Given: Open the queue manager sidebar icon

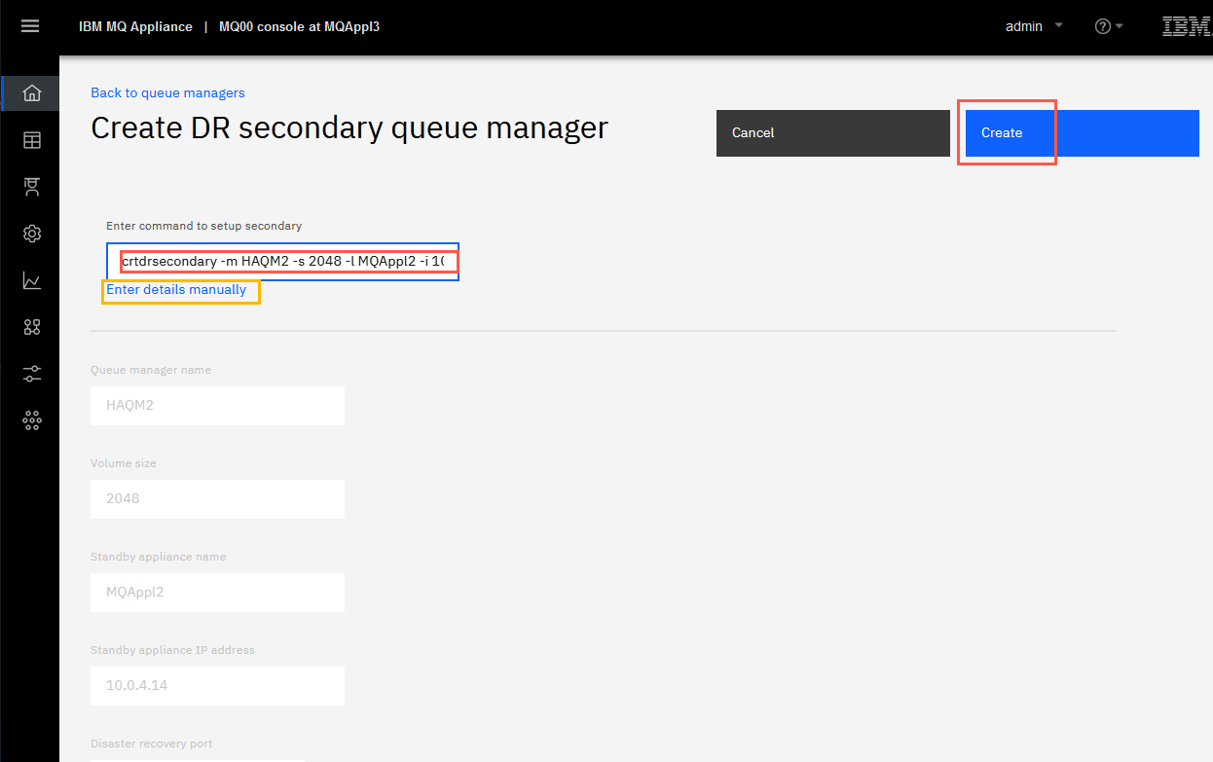Looking at the screenshot, I should [32, 187].
